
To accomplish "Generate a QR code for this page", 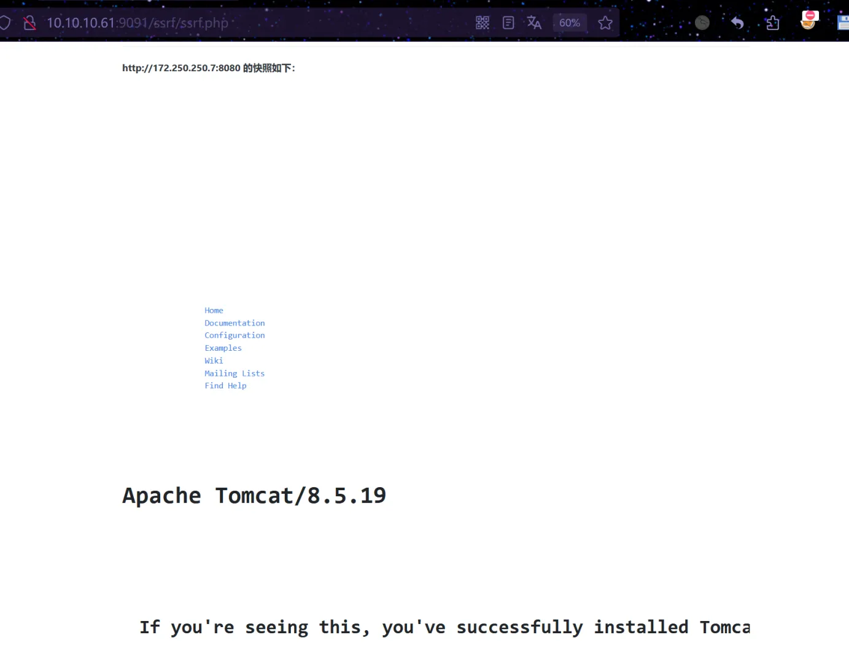I will coord(483,23).
